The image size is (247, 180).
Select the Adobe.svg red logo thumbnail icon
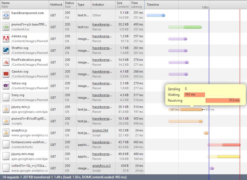coord(5,38)
